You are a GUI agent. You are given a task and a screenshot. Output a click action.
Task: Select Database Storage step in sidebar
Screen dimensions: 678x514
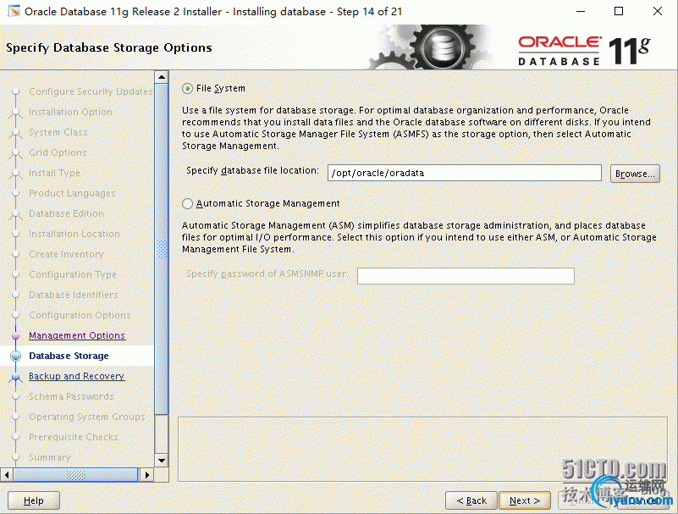(x=69, y=356)
